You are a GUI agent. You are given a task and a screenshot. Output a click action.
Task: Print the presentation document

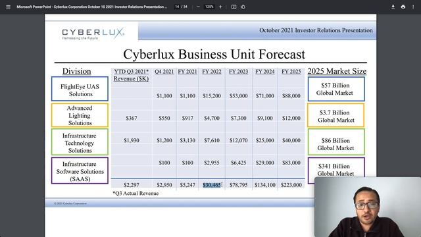[403, 7]
